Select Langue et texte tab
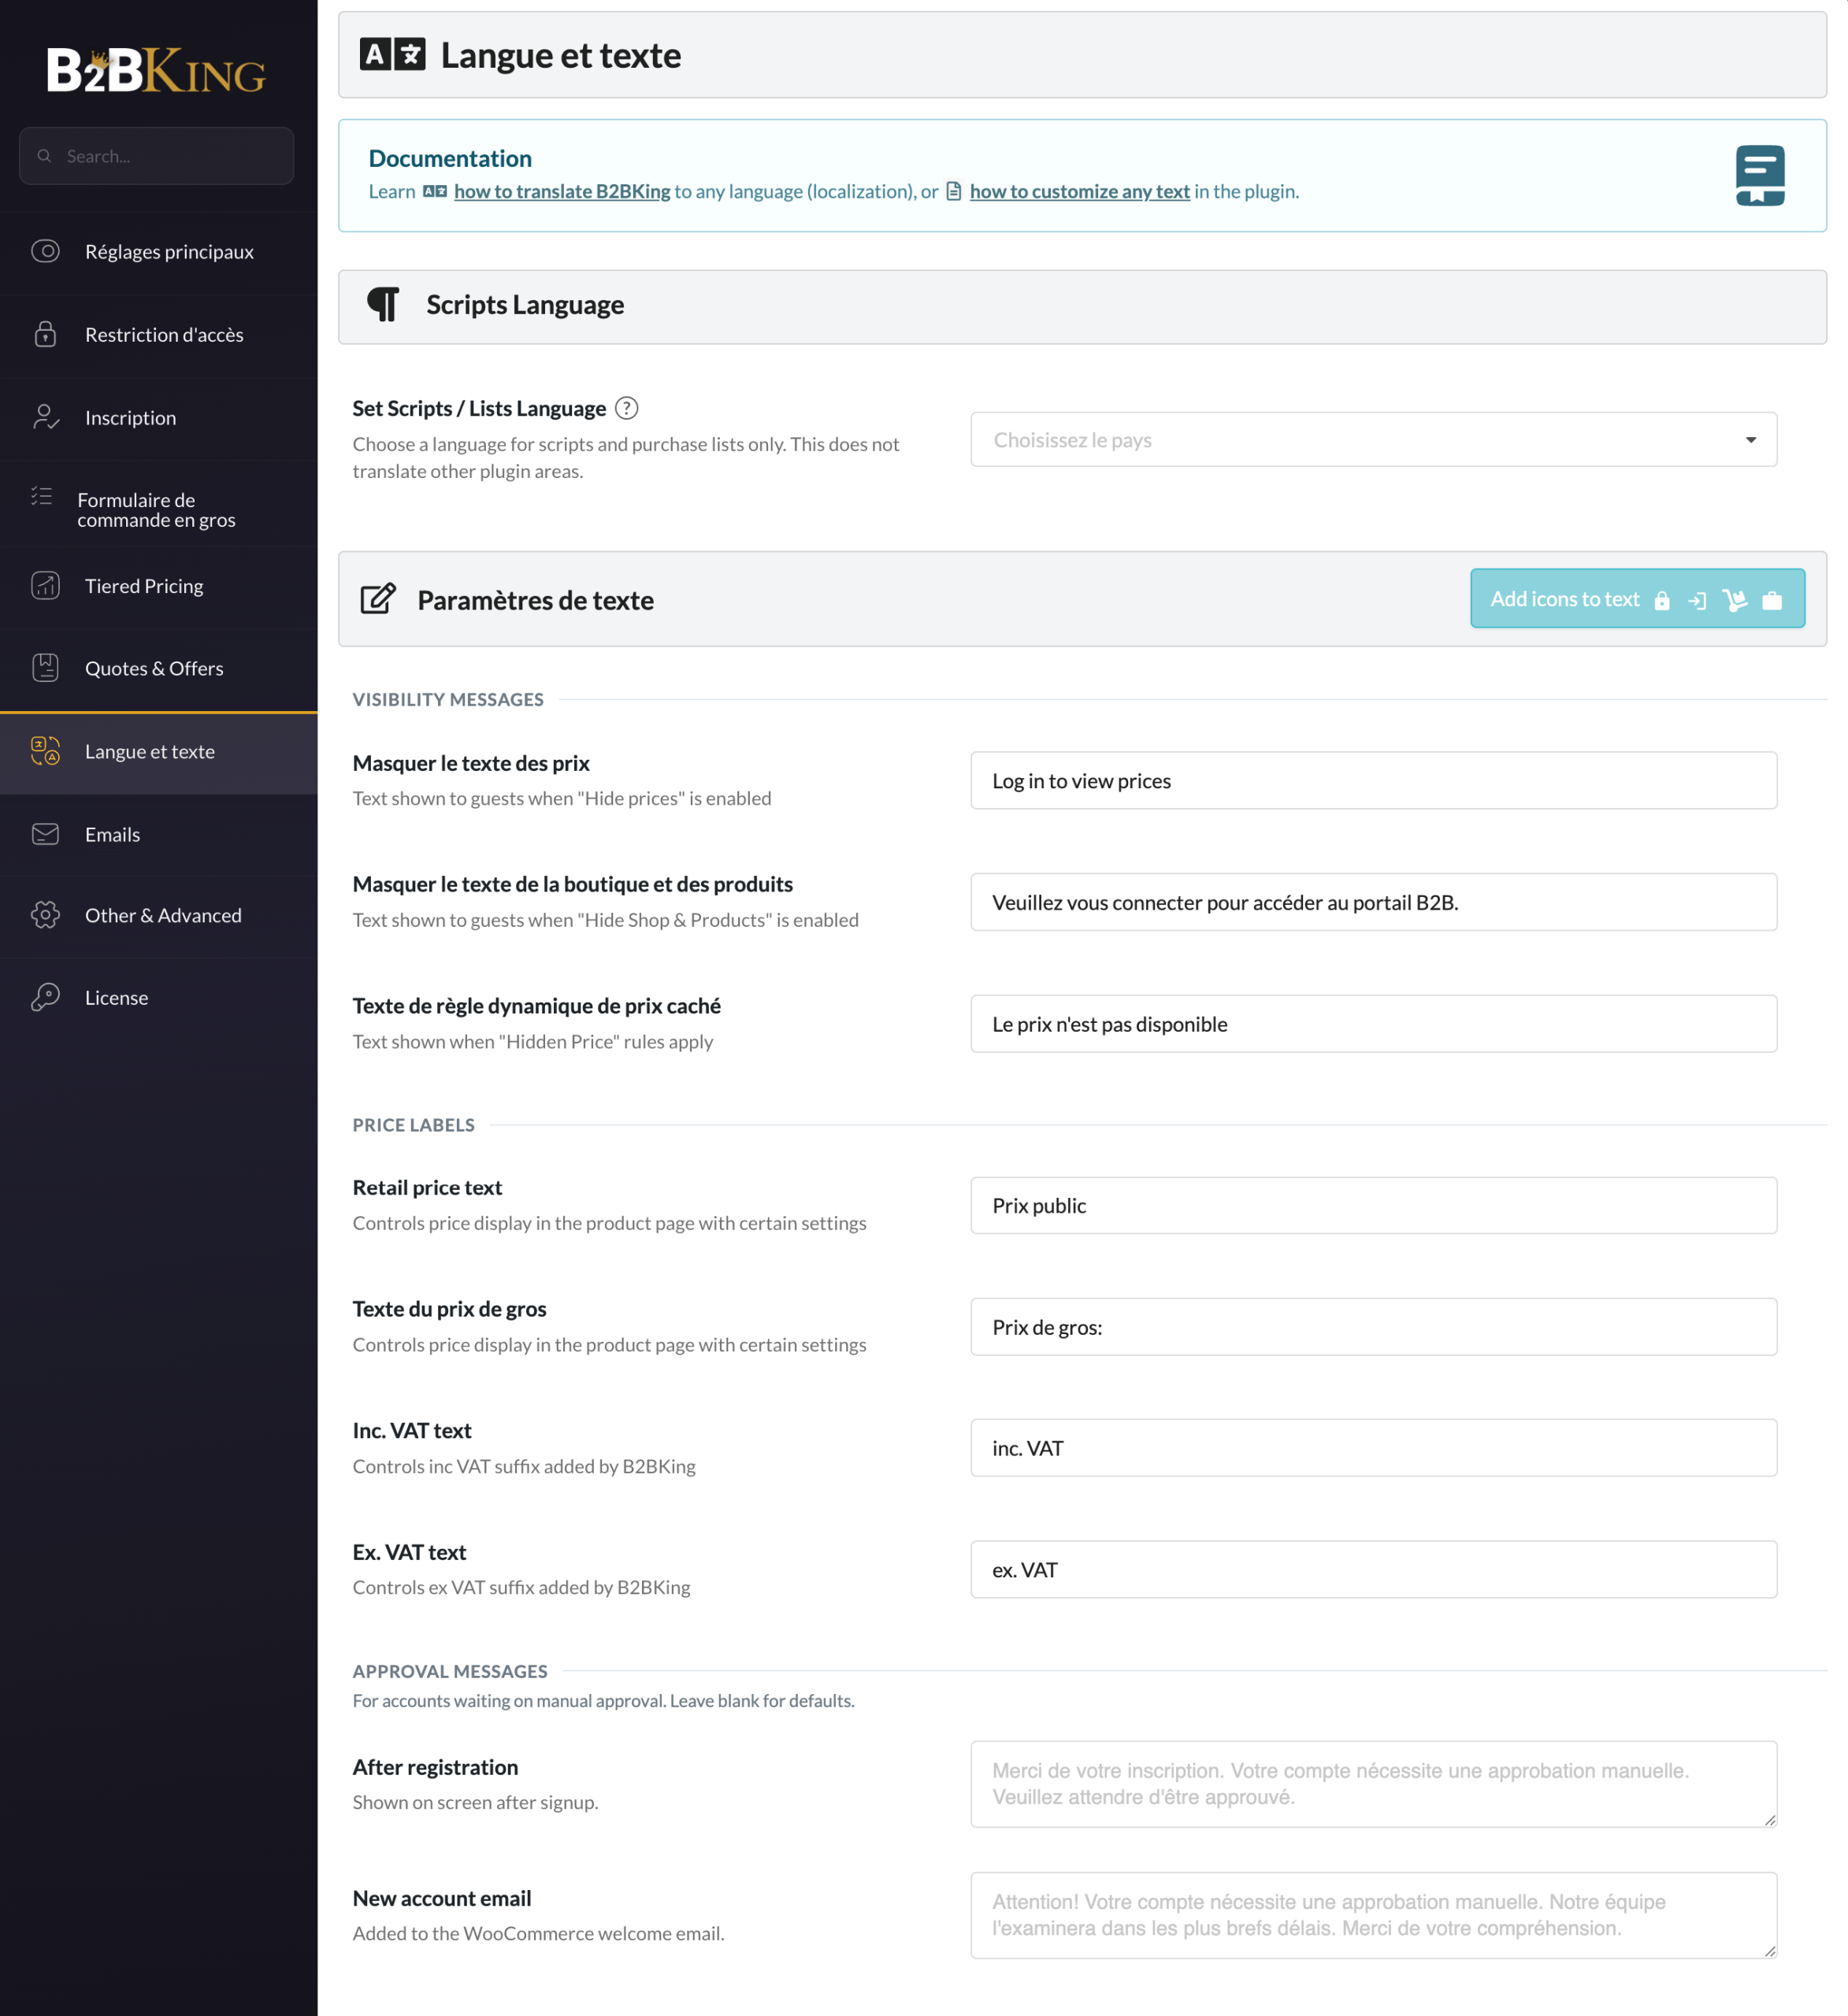The height and width of the screenshot is (2016, 1848). (158, 752)
